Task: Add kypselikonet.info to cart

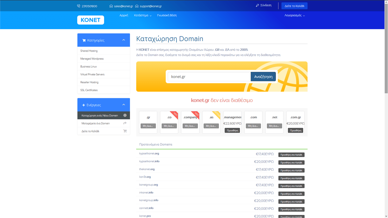Action: (x=291, y=163)
